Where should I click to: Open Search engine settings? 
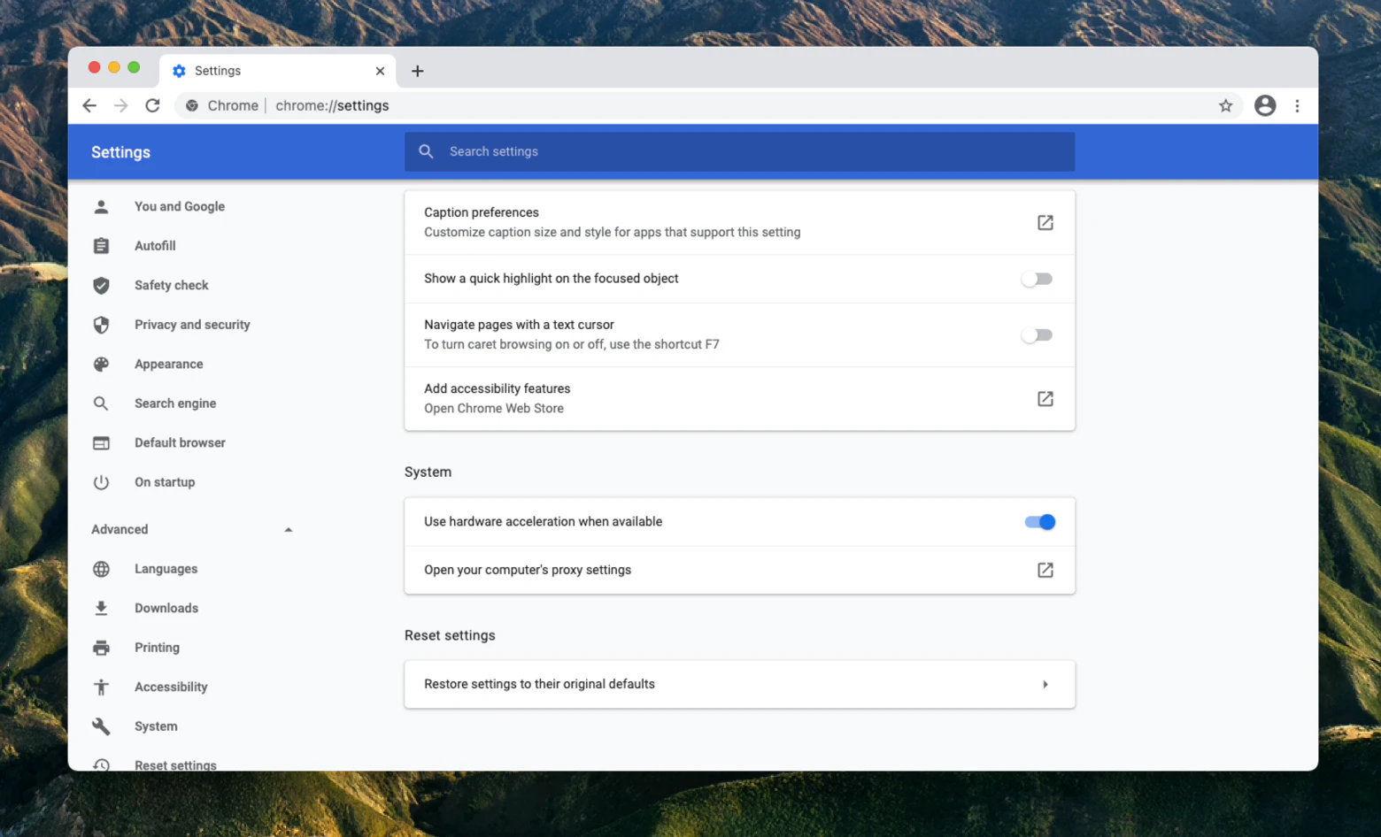tap(175, 403)
